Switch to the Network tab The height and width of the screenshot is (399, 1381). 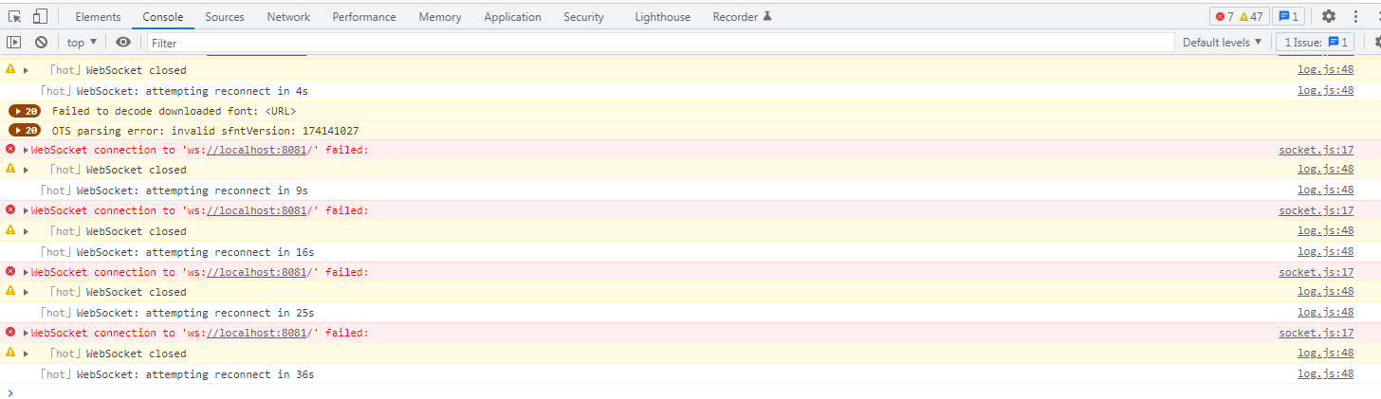288,17
